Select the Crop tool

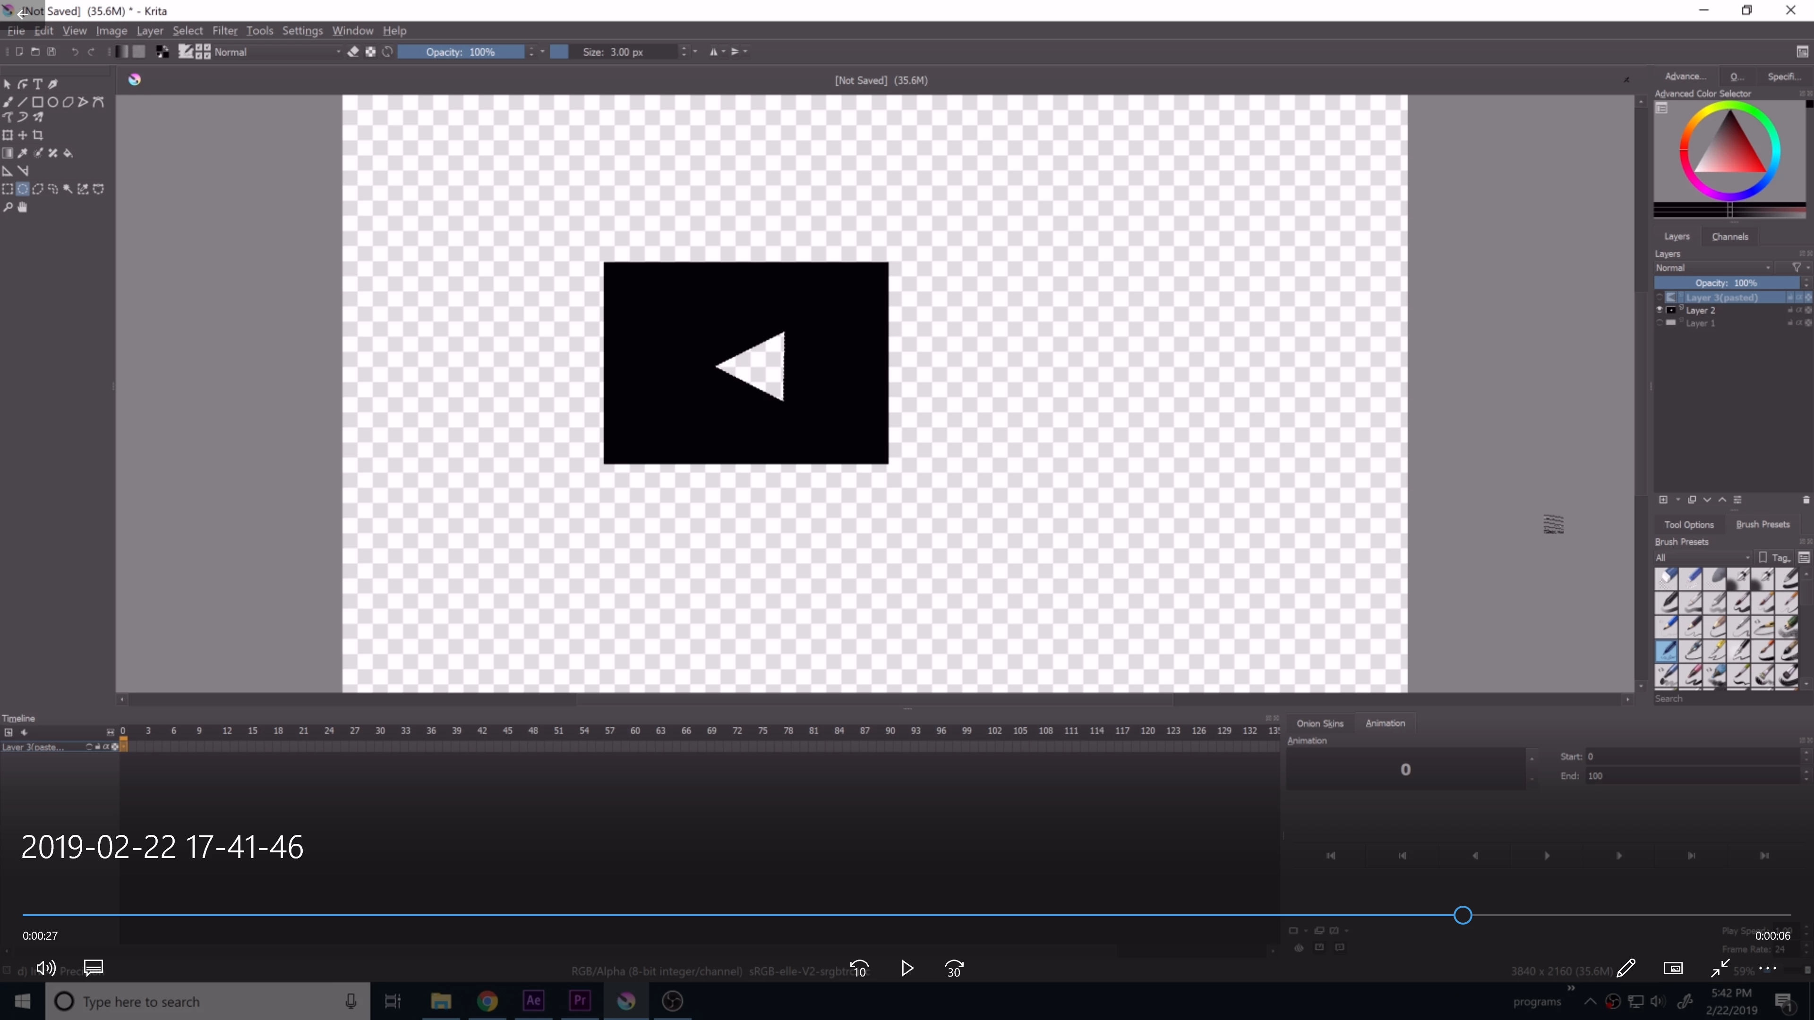38,135
